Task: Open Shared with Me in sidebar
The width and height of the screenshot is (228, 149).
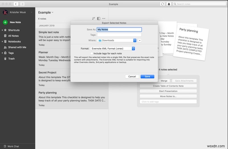Action: pos(17,47)
